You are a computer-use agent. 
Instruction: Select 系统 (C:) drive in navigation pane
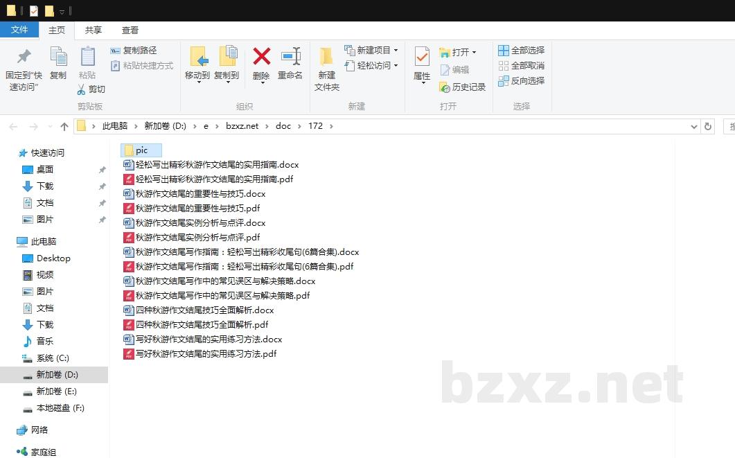pyautogui.click(x=53, y=358)
